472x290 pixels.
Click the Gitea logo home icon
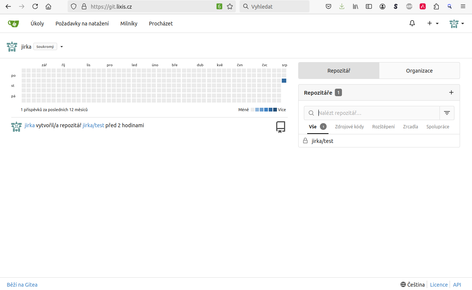pyautogui.click(x=13, y=24)
